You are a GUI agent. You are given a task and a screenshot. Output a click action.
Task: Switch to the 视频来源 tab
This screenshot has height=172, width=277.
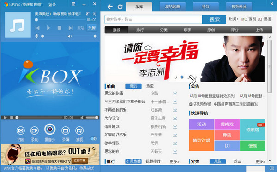(x=239, y=7)
